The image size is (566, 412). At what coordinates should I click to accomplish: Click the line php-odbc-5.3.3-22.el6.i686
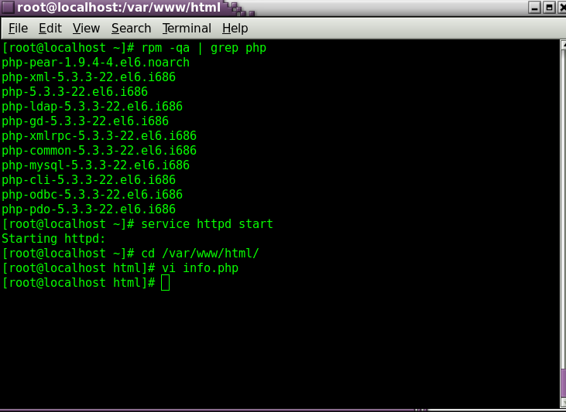point(92,195)
